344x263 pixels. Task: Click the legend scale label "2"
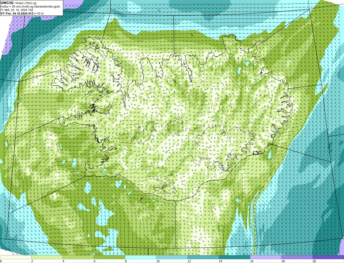[x=32, y=261]
